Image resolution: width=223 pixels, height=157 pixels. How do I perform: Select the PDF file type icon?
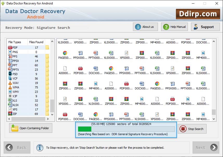pyautogui.click(x=10, y=48)
